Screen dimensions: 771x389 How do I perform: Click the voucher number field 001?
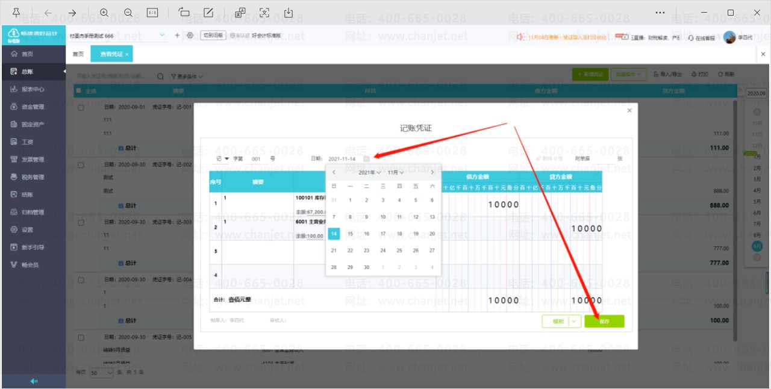point(257,159)
